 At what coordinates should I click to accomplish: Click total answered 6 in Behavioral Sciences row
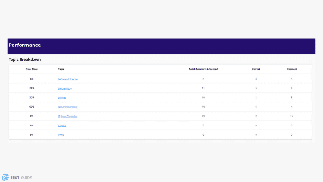tap(203, 79)
